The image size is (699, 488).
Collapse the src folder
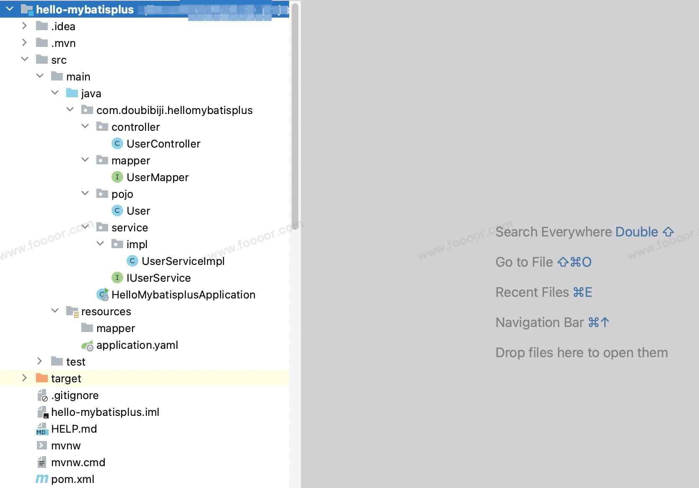click(25, 59)
